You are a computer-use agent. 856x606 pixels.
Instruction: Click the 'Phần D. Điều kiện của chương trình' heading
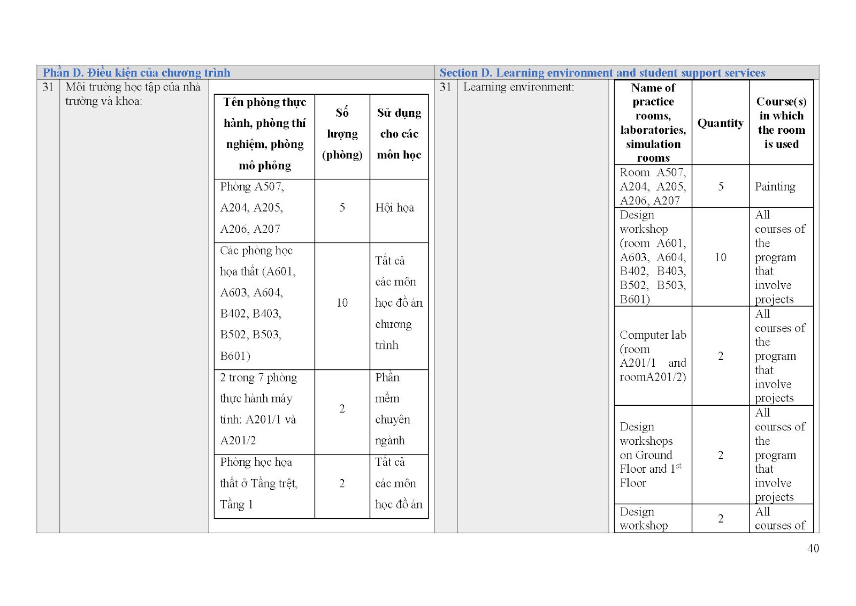[136, 73]
